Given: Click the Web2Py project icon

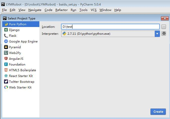Looking at the screenshot, I should [x=6, y=53].
